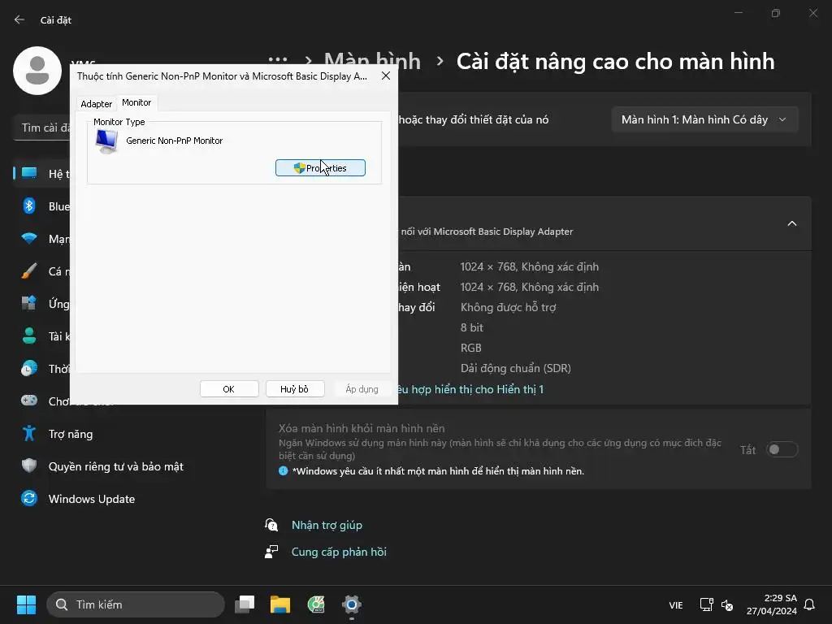The width and height of the screenshot is (832, 624).
Task: Open the Màn hình 1 display dropdown
Action: 704,119
